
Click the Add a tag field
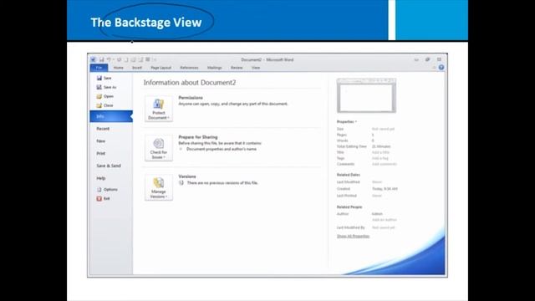click(x=380, y=158)
